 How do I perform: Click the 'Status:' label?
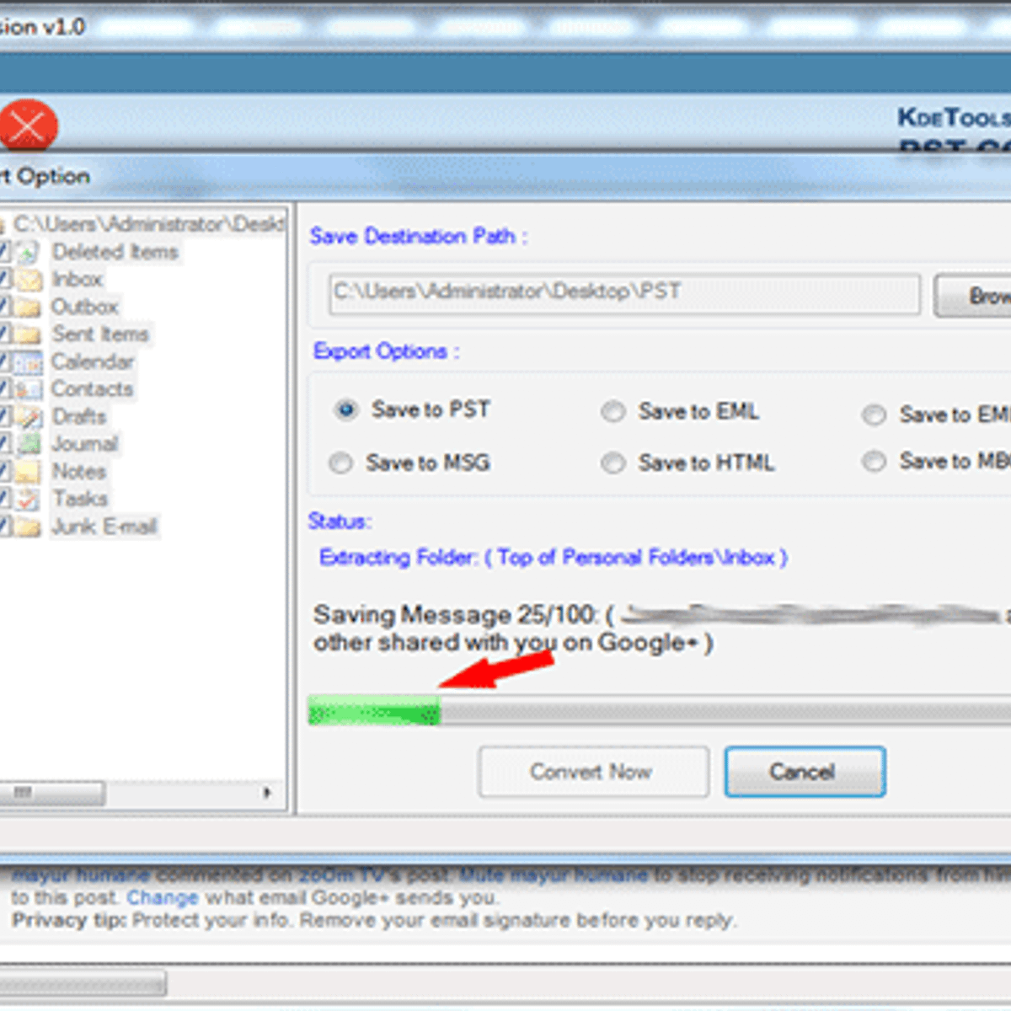coord(340,522)
